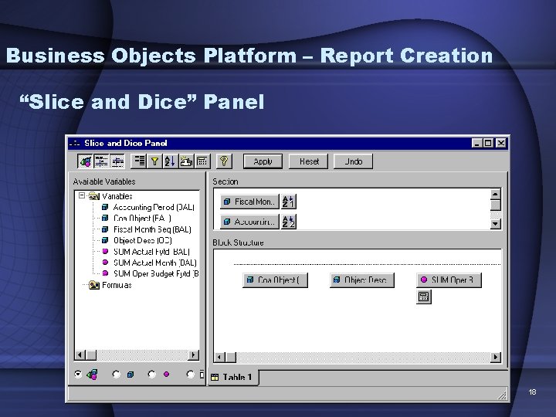The width and height of the screenshot is (556, 417).
Task: Click variables list right scroll arrow
Action: 194,355
